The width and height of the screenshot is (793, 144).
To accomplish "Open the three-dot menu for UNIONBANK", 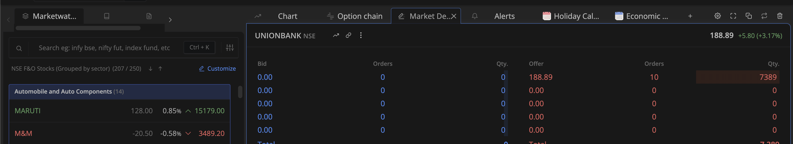I will click(x=361, y=35).
